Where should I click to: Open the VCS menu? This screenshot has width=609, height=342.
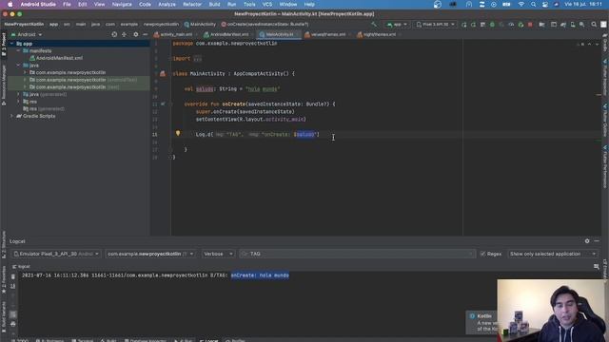(x=267, y=4)
